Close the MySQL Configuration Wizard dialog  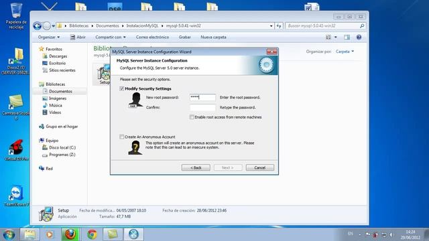[271, 52]
